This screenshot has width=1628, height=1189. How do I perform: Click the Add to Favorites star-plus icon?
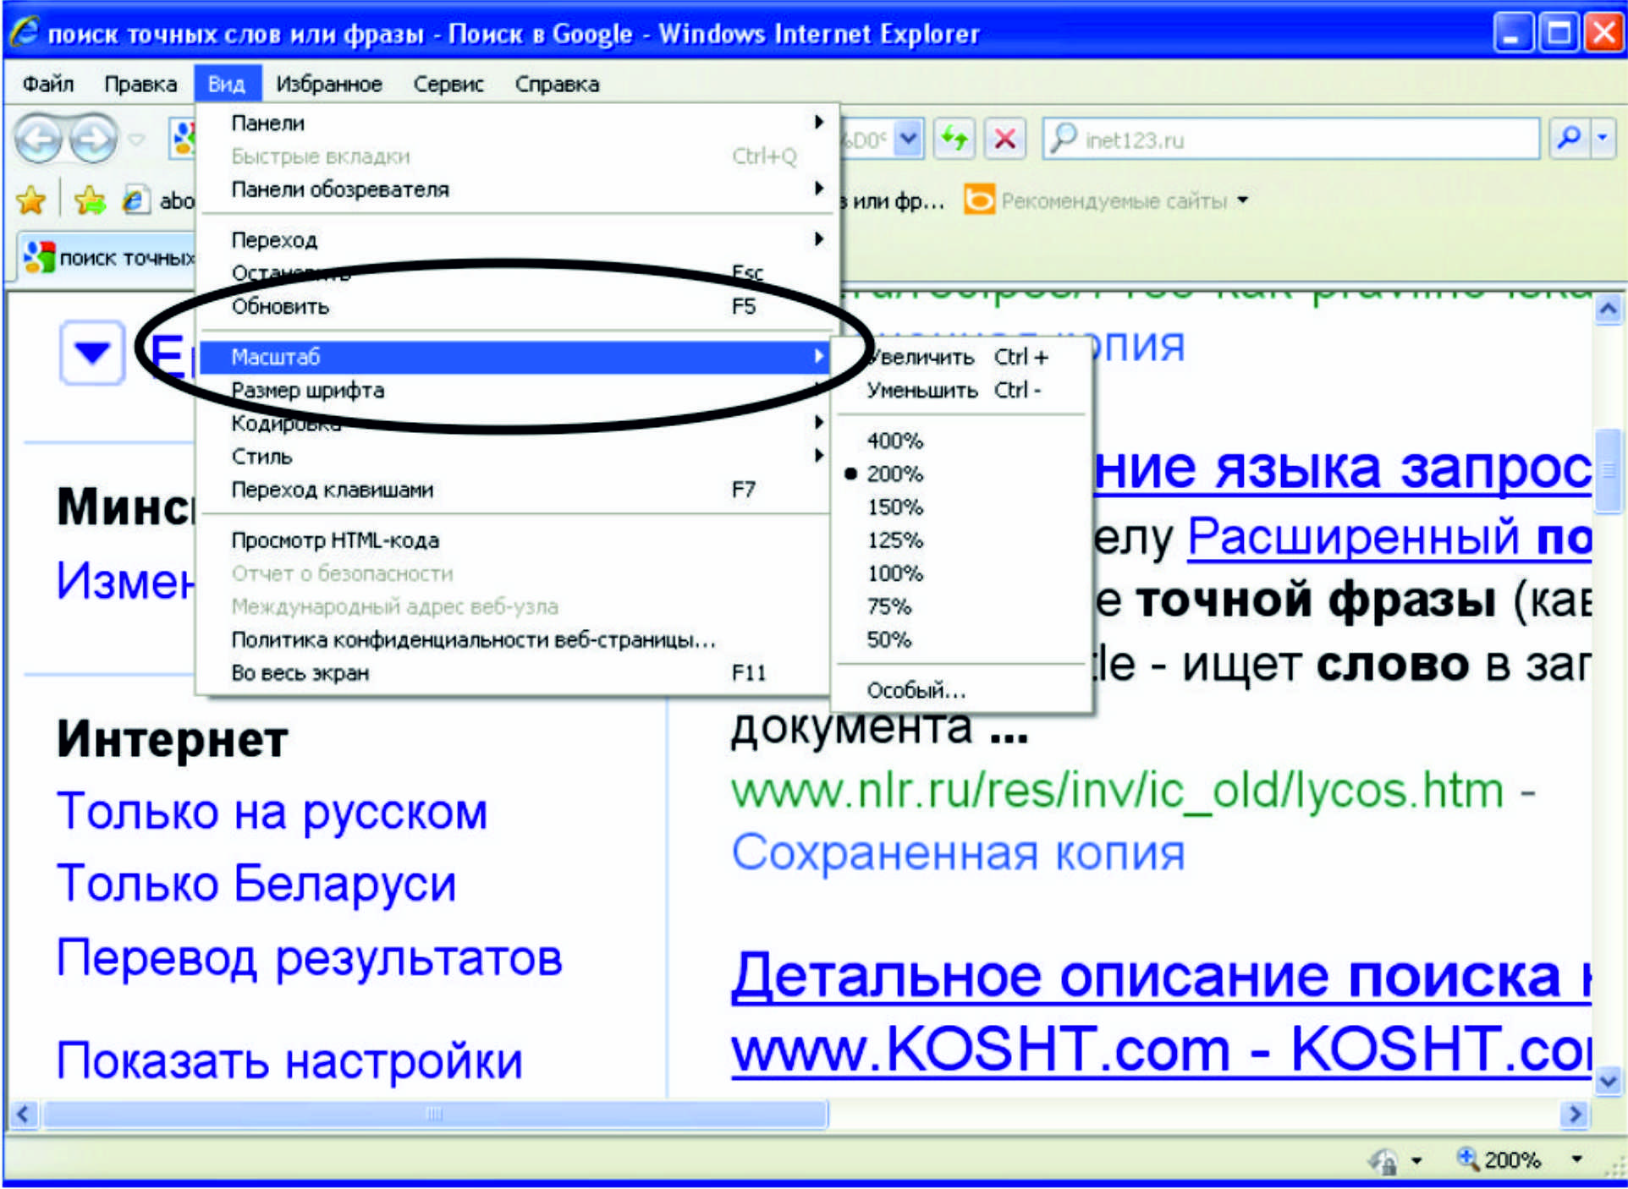[89, 200]
